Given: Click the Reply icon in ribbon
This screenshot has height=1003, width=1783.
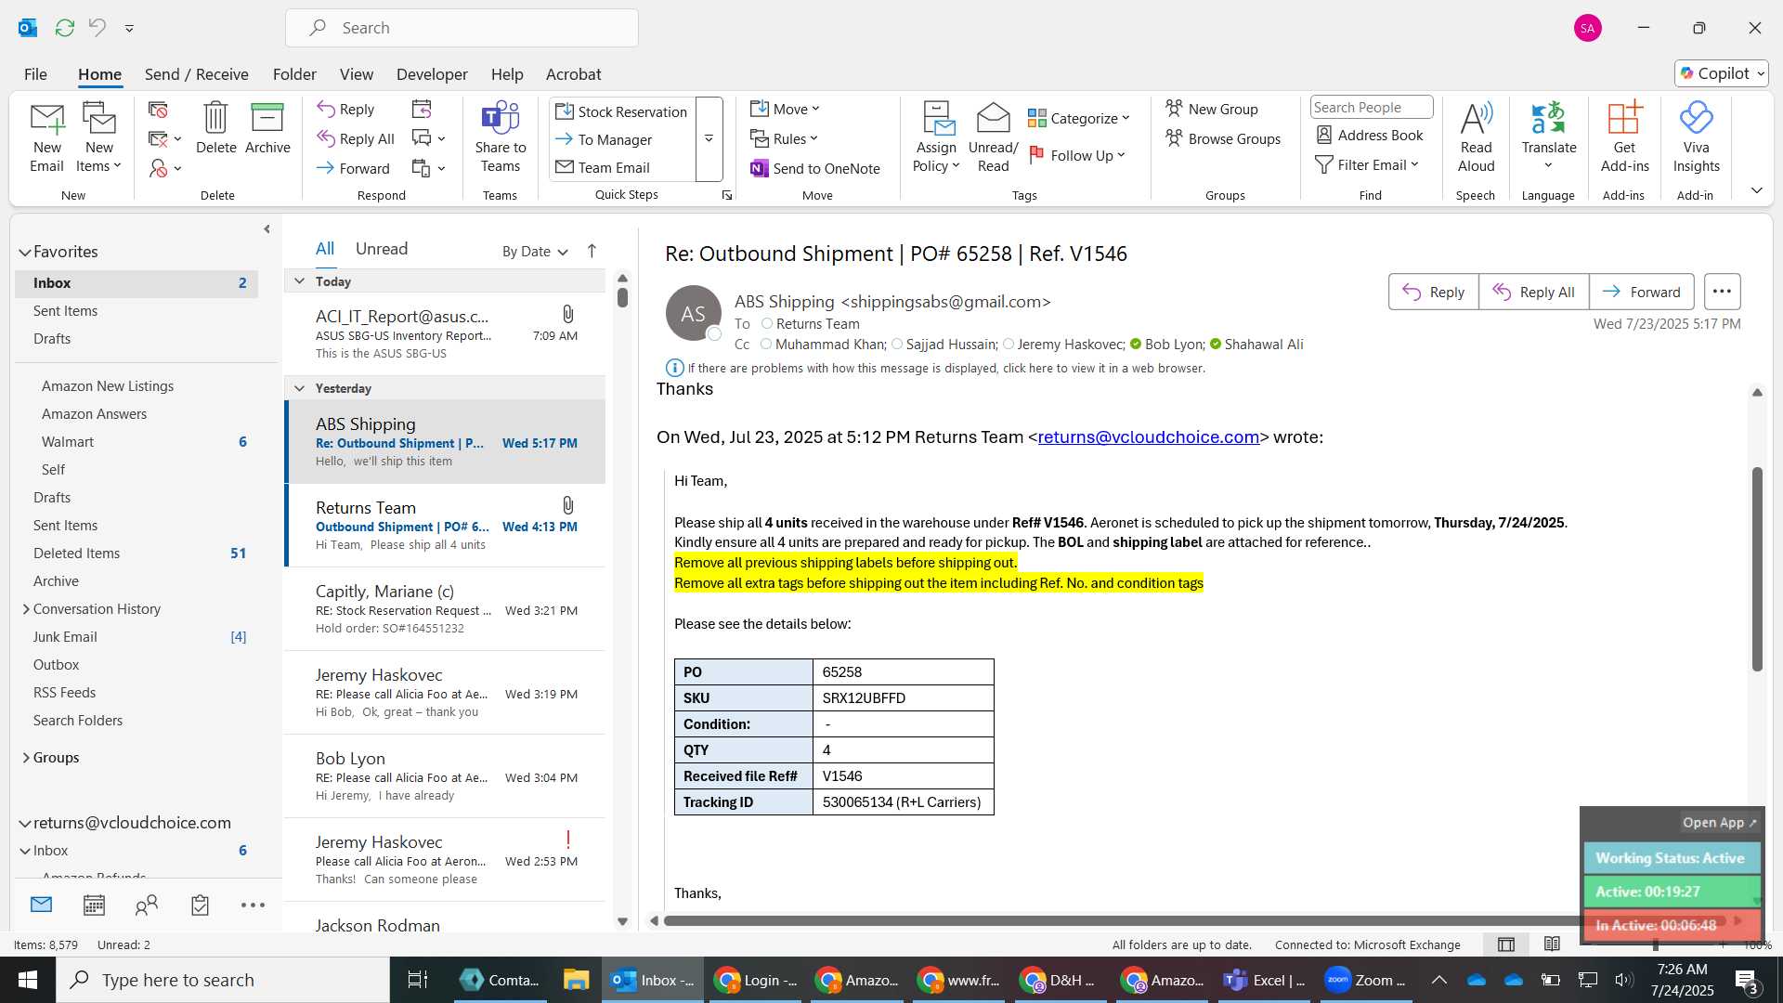Looking at the screenshot, I should 325,109.
